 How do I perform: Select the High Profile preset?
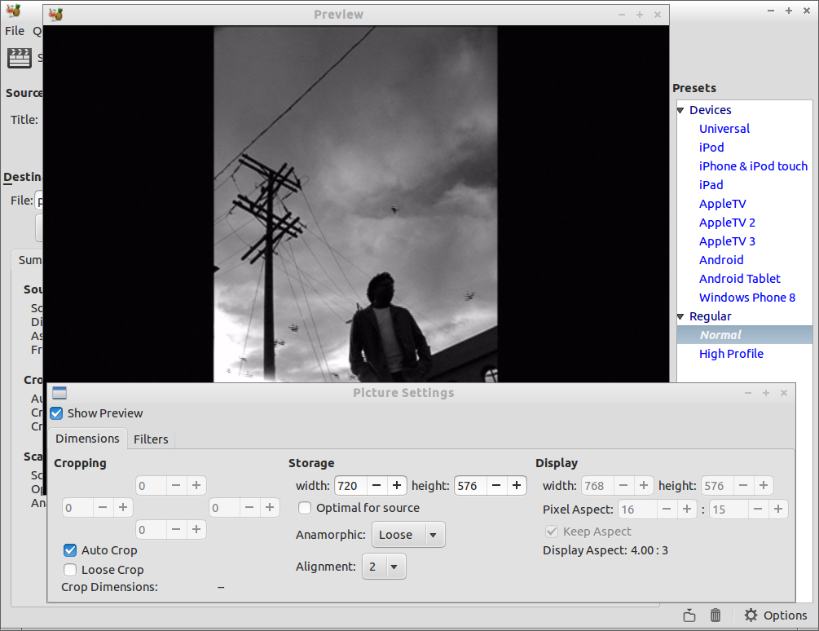coord(731,354)
